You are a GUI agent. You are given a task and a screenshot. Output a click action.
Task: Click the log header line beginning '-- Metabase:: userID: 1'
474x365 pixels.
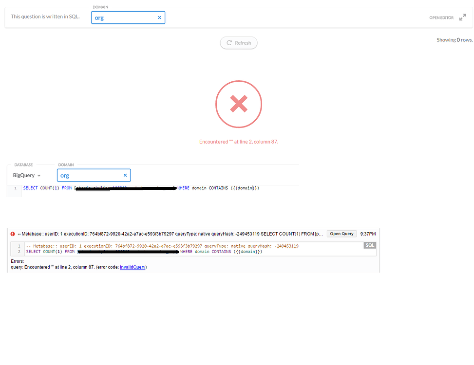pos(170,234)
